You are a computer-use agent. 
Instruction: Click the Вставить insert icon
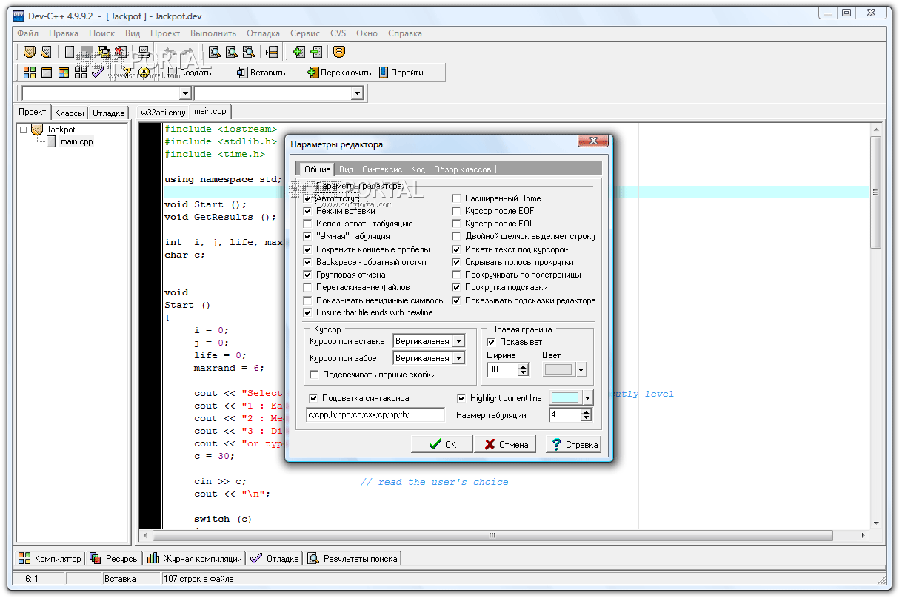click(242, 73)
